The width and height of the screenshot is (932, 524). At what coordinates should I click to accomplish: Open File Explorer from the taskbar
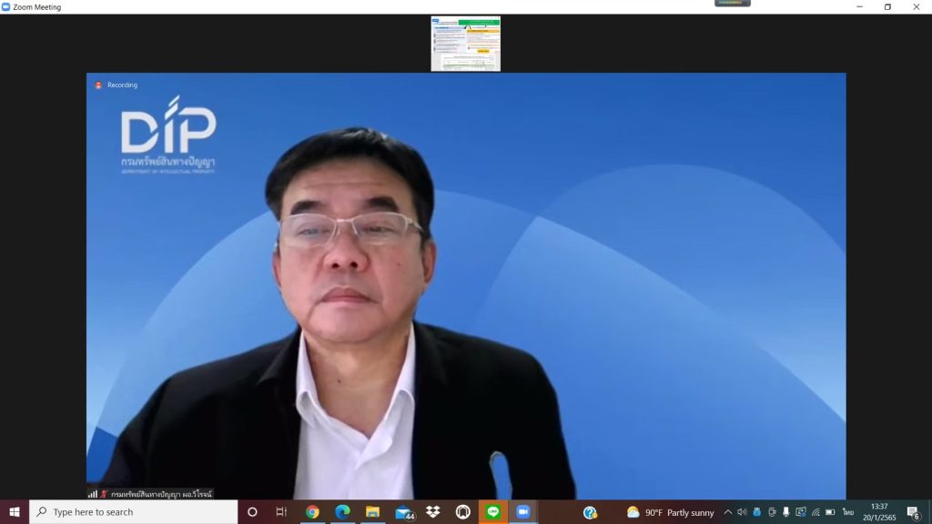(372, 511)
